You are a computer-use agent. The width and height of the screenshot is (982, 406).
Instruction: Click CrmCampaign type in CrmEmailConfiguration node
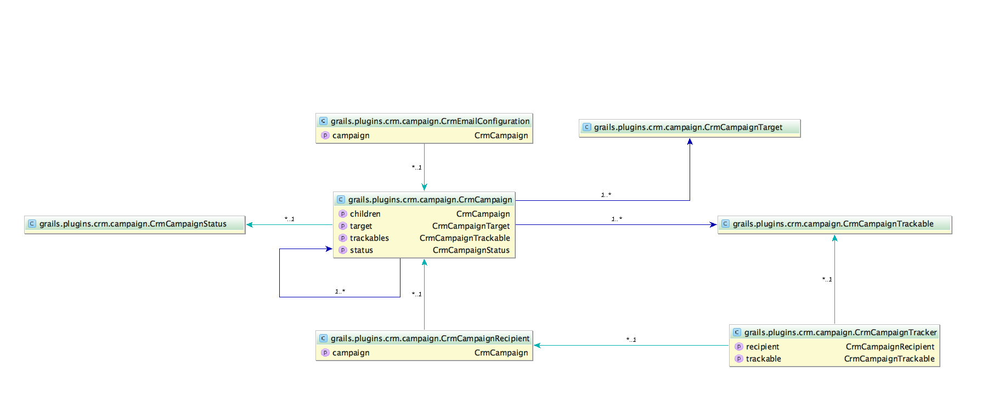pyautogui.click(x=501, y=136)
